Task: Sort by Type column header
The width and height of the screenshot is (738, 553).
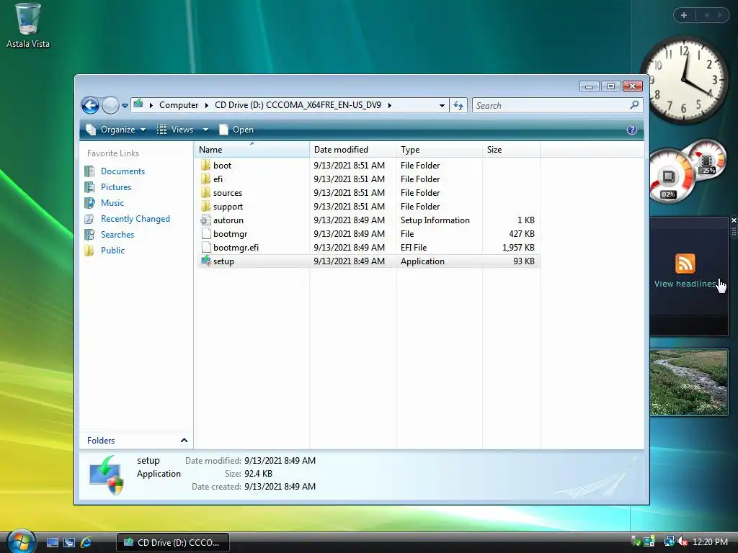Action: pos(439,150)
